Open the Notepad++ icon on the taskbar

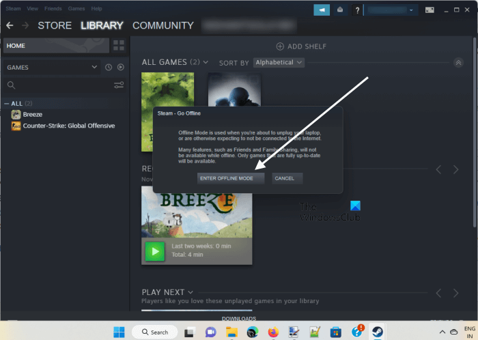[315, 332]
